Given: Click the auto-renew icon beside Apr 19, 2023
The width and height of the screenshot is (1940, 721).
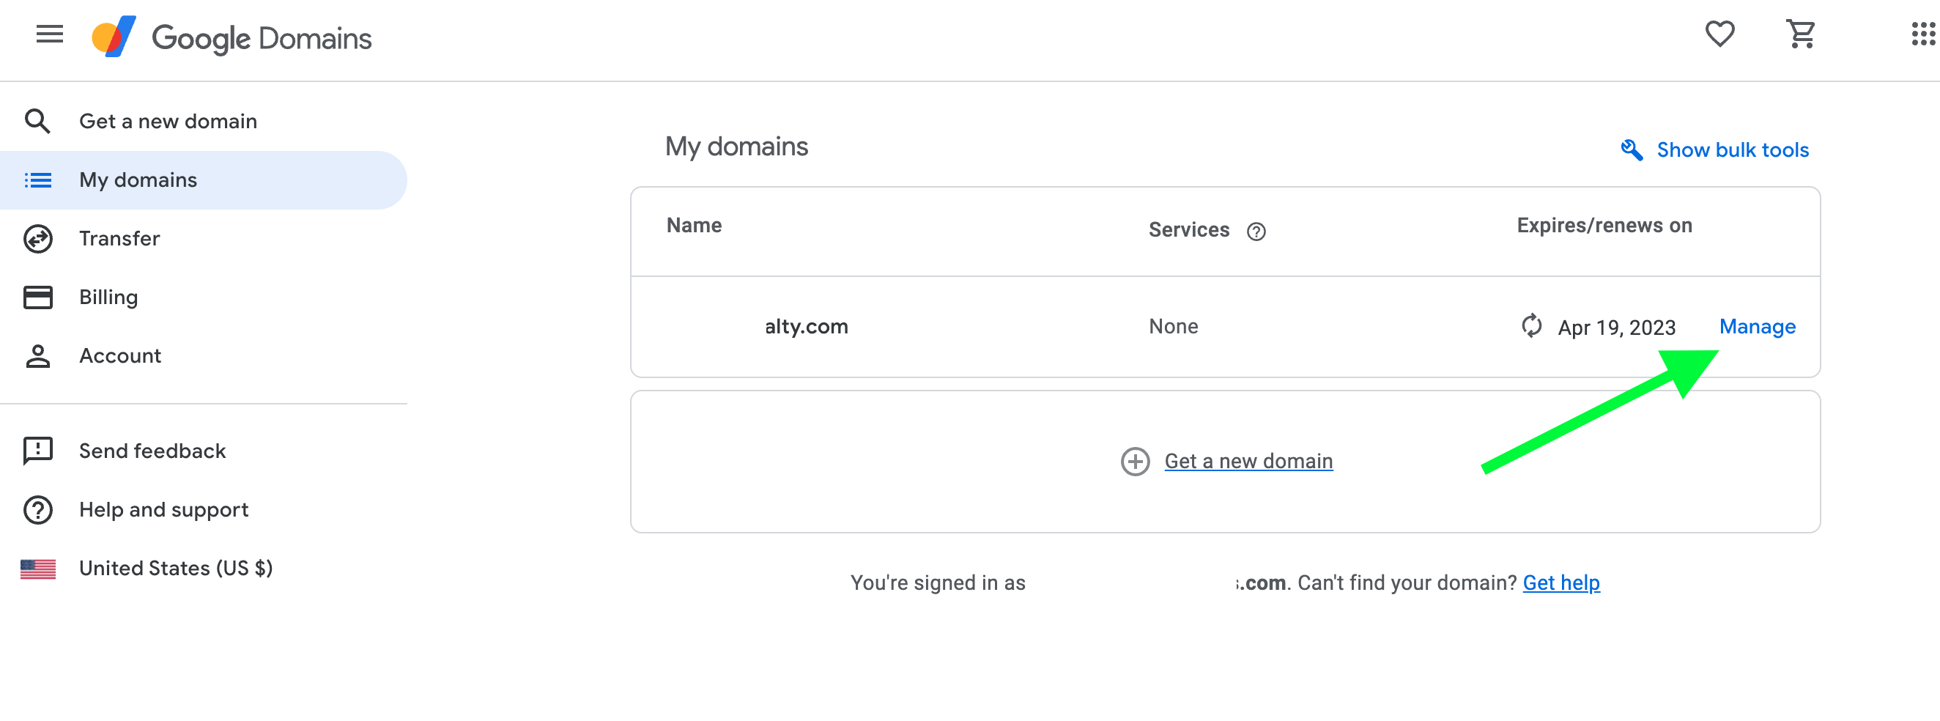Looking at the screenshot, I should pos(1531,326).
